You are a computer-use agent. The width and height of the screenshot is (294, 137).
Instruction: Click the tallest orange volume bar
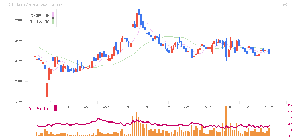pos(226,121)
